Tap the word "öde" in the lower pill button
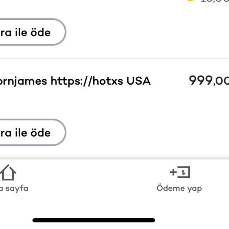Screen dimensions: 229x229 pos(41,132)
